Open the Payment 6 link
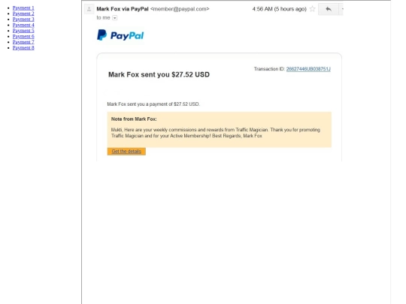406x304 pixels. tap(23, 37)
